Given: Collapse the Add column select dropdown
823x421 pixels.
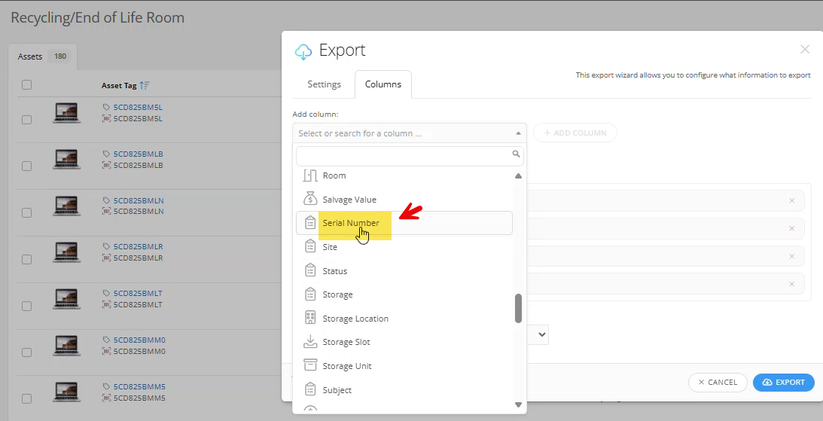Looking at the screenshot, I should 518,133.
